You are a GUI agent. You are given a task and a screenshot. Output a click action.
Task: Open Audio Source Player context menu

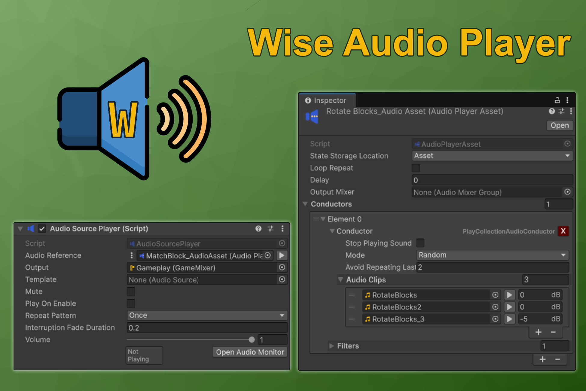tap(282, 229)
